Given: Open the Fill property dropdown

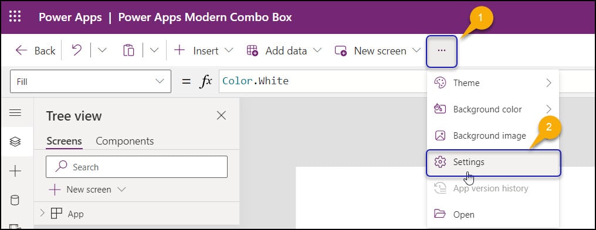Looking at the screenshot, I should point(90,81).
